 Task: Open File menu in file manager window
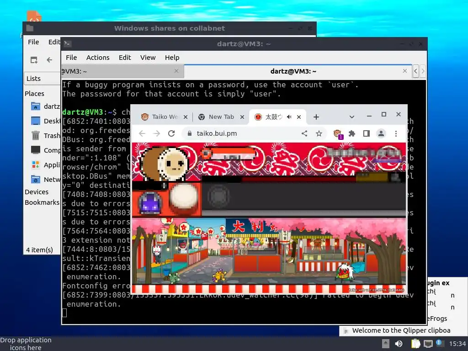coord(33,42)
